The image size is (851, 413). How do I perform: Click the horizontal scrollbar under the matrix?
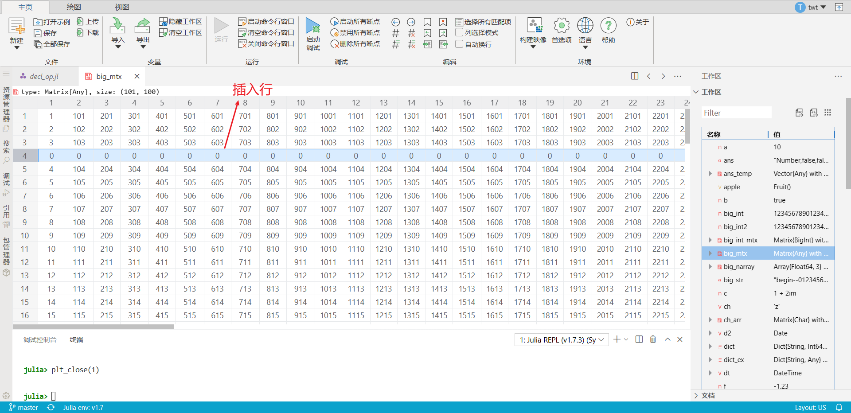coord(94,327)
